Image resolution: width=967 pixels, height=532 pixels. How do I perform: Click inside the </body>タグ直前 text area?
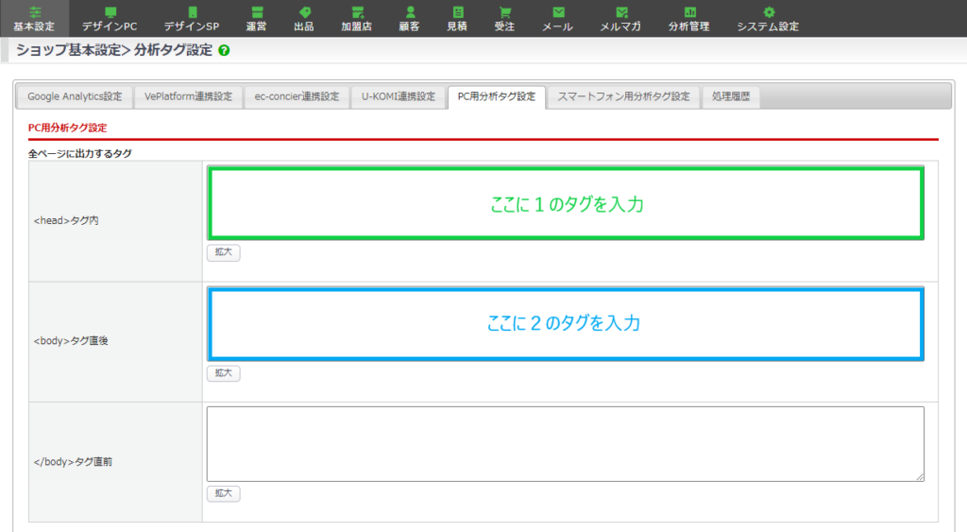click(x=565, y=444)
